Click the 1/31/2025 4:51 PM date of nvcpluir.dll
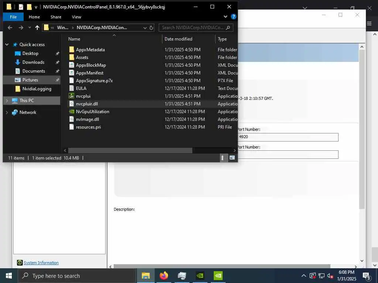 [182, 104]
